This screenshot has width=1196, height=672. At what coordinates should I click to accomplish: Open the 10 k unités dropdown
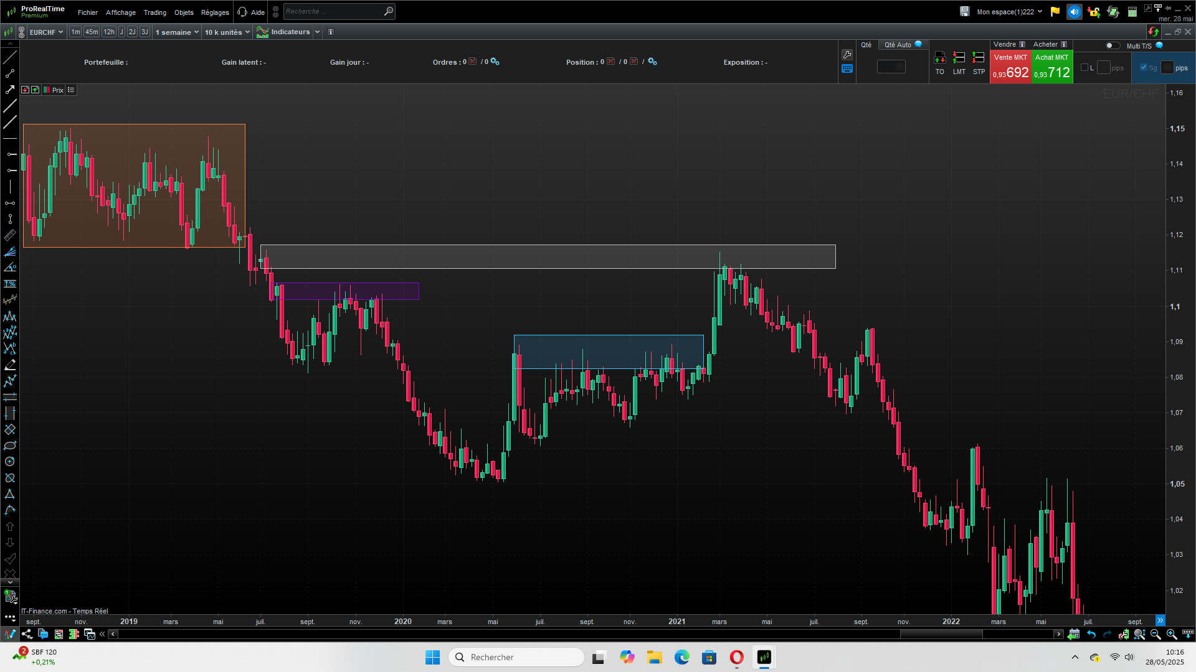pyautogui.click(x=227, y=32)
